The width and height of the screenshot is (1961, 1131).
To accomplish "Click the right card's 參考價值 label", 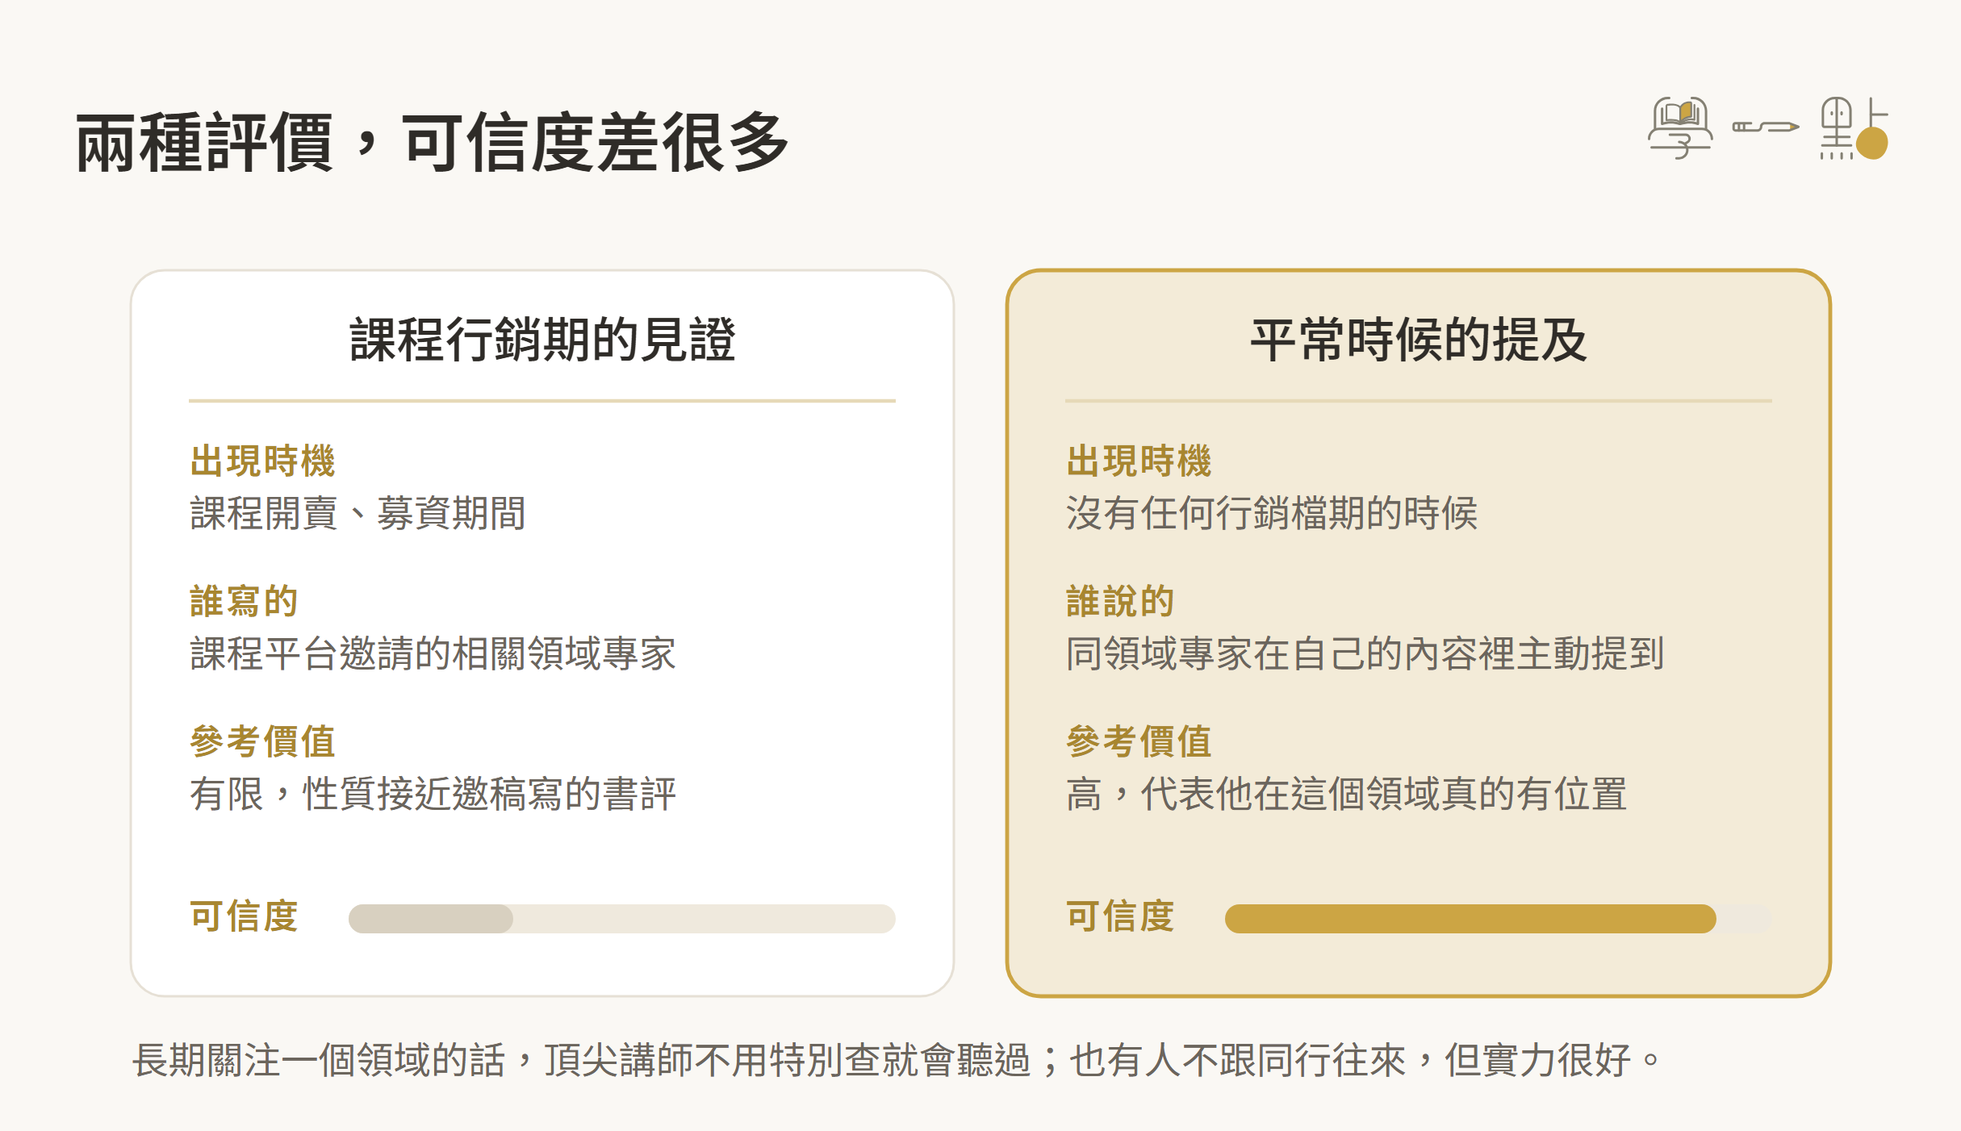I will click(x=1139, y=741).
